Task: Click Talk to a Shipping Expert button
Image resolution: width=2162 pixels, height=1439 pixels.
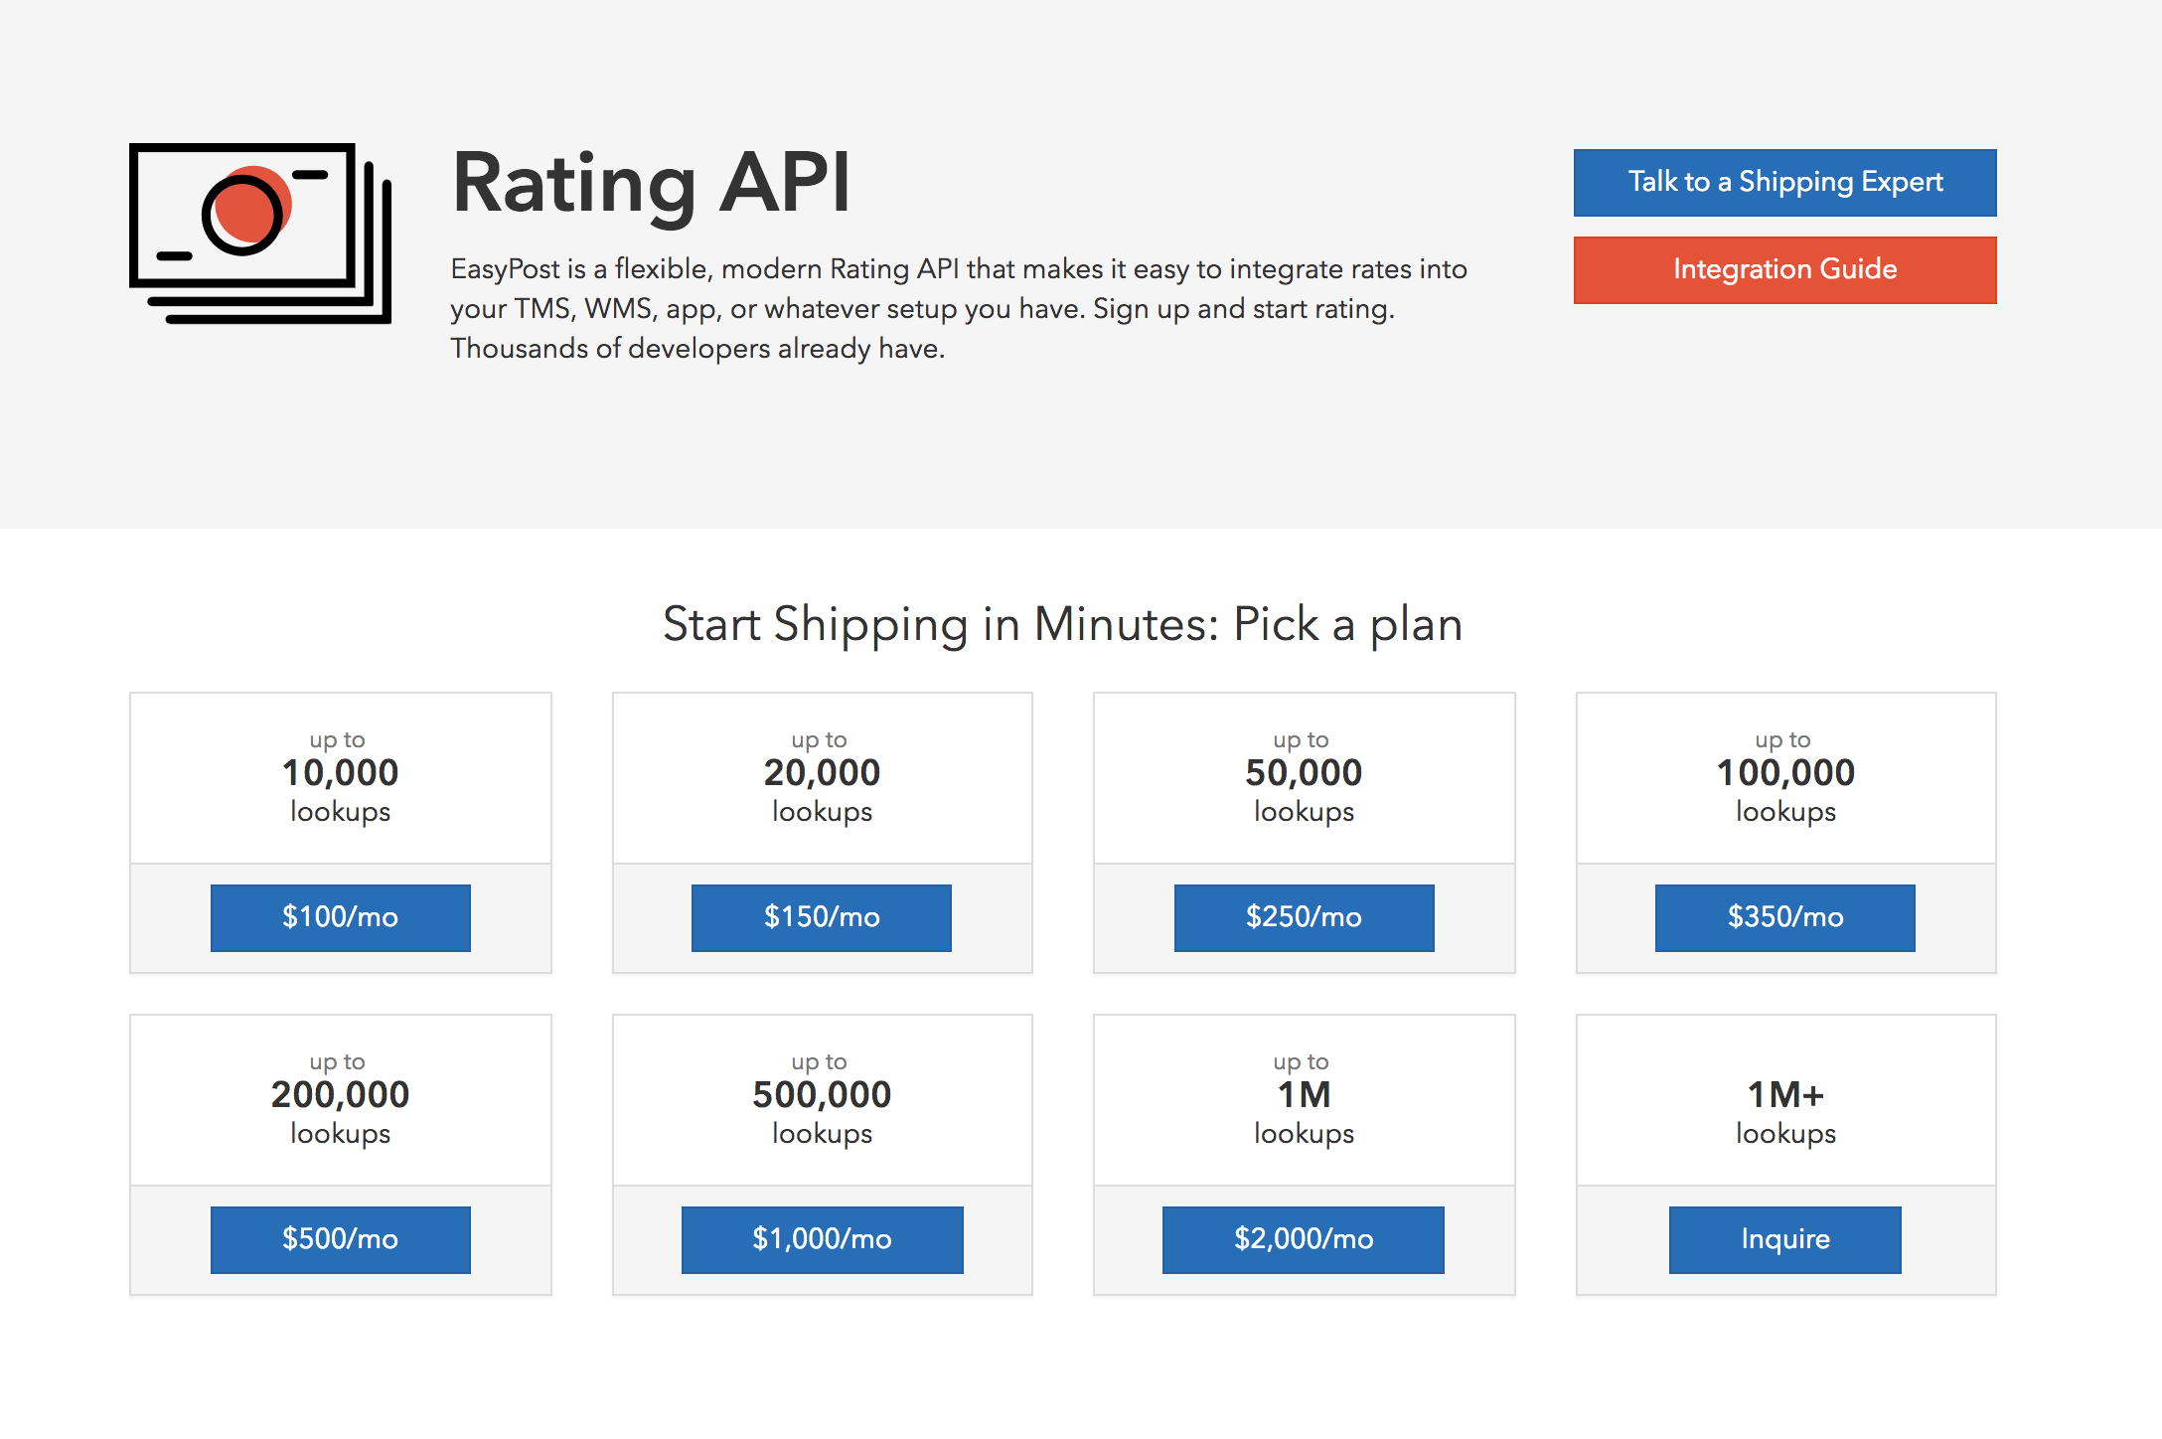Action: click(1784, 183)
